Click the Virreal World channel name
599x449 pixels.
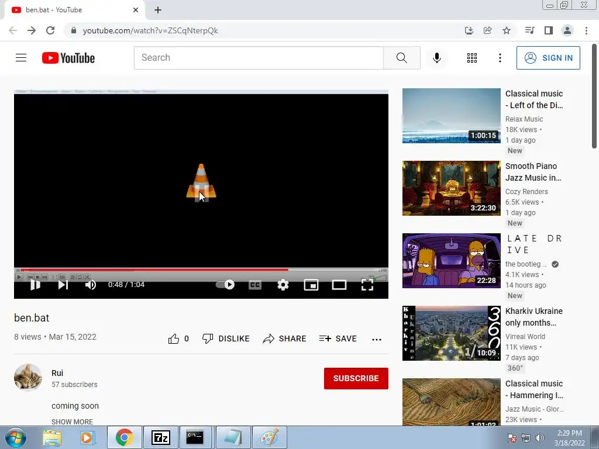(x=525, y=337)
